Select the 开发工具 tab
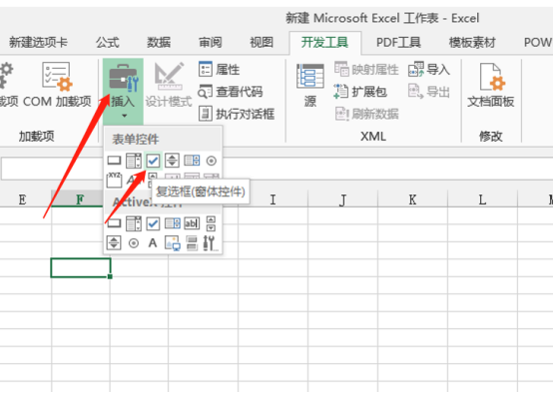This screenshot has height=393, width=553. [x=324, y=43]
